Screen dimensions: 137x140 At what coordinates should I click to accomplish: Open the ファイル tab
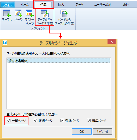tap(8, 5)
